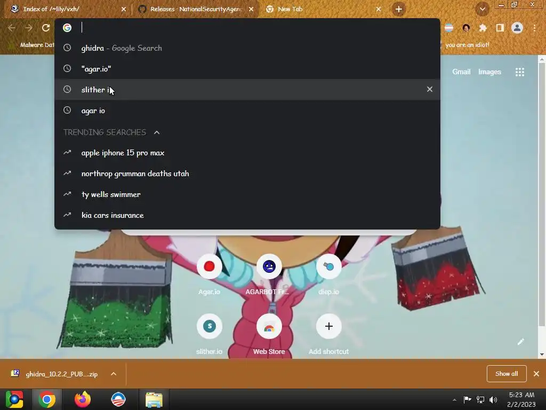The image size is (546, 410).
Task: Click the character avatar extension icon
Action: tap(466, 28)
